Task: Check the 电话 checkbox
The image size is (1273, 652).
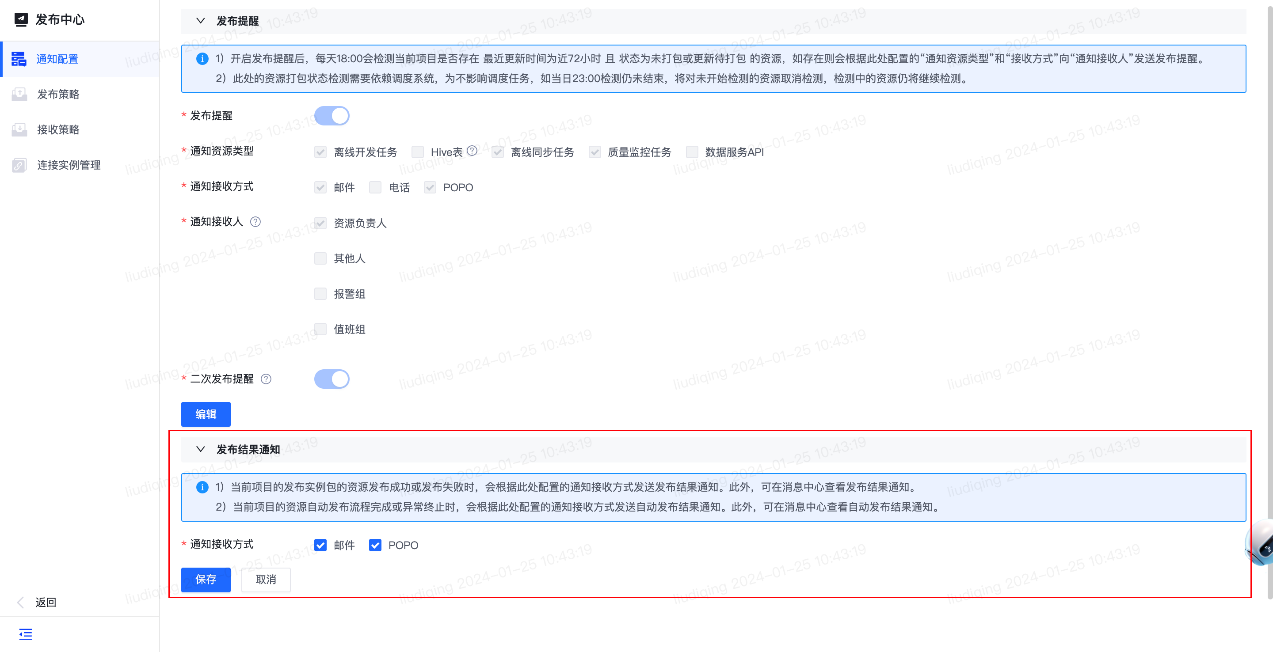Action: (375, 187)
